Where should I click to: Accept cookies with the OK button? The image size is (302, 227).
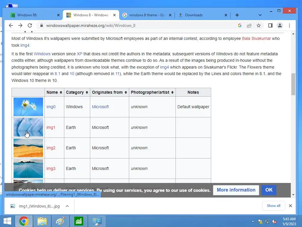click(269, 190)
